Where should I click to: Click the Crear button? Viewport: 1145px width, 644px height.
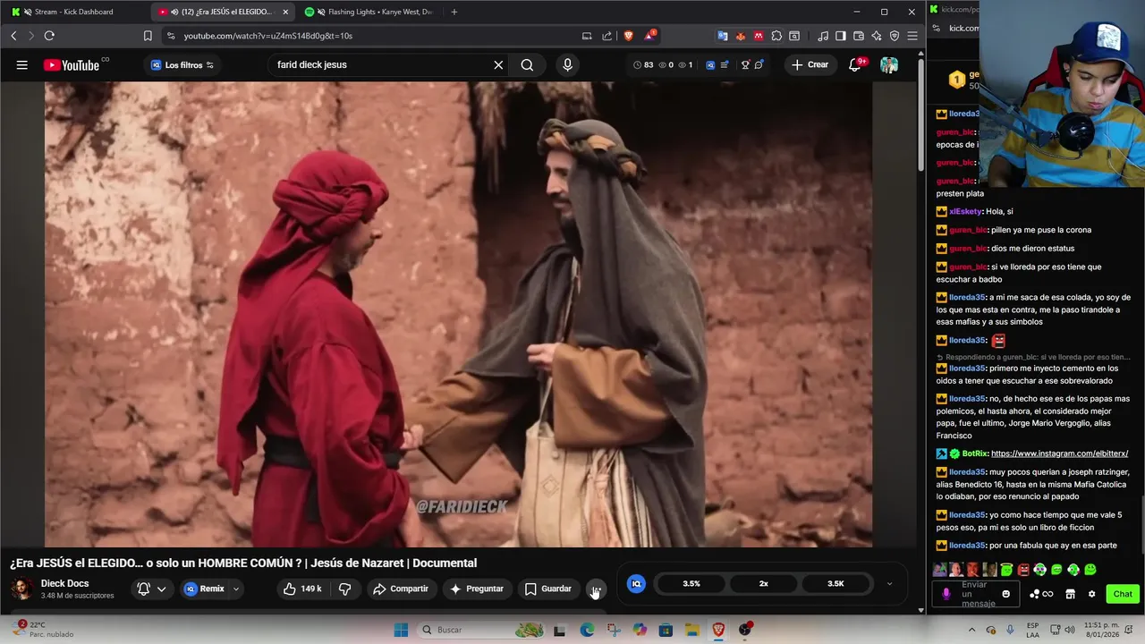click(810, 64)
